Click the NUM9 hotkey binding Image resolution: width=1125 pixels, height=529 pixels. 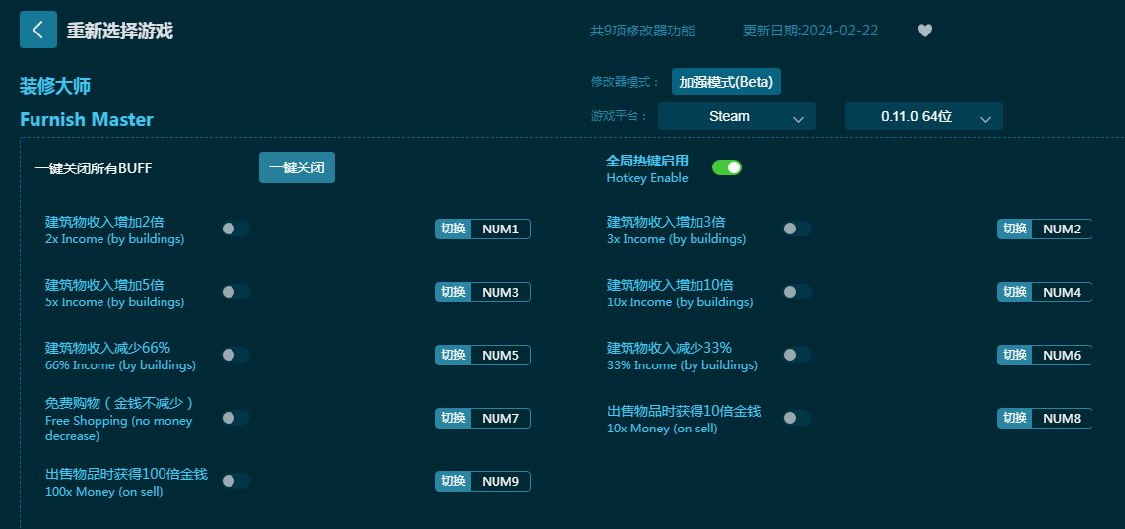[x=499, y=482]
